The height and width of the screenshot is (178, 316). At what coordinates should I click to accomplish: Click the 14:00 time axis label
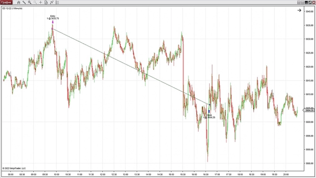[148, 174]
